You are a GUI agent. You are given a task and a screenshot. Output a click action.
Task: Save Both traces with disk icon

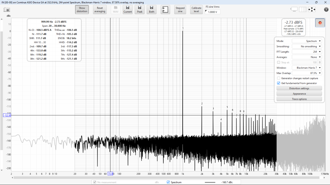point(152,10)
